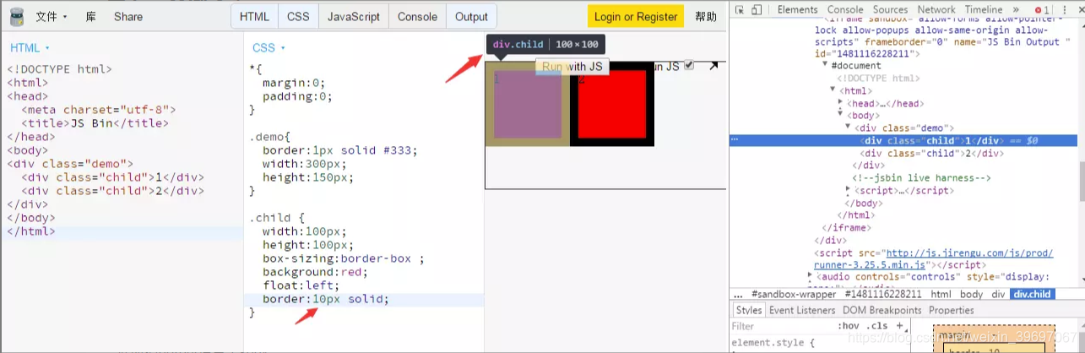Toggle the :hov element state button

pos(848,326)
